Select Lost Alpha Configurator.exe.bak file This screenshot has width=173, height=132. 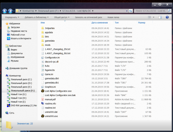[x=60, y=95]
